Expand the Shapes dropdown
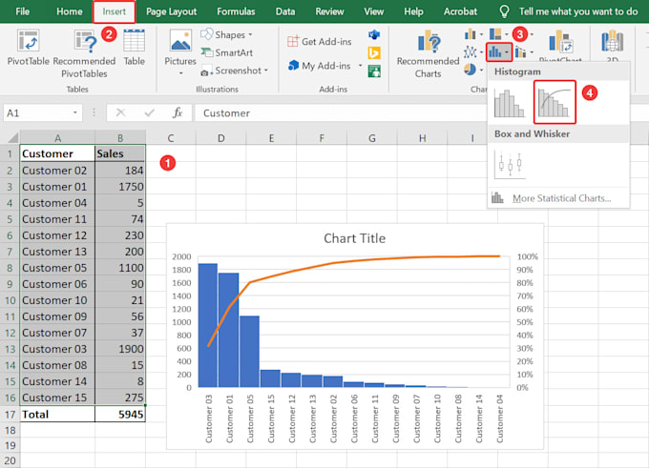This screenshot has height=468, width=649. [x=229, y=35]
